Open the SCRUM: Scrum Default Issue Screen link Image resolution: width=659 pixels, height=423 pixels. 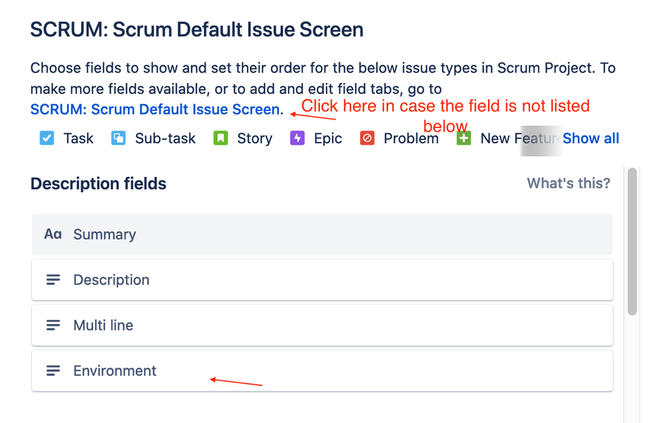point(155,110)
